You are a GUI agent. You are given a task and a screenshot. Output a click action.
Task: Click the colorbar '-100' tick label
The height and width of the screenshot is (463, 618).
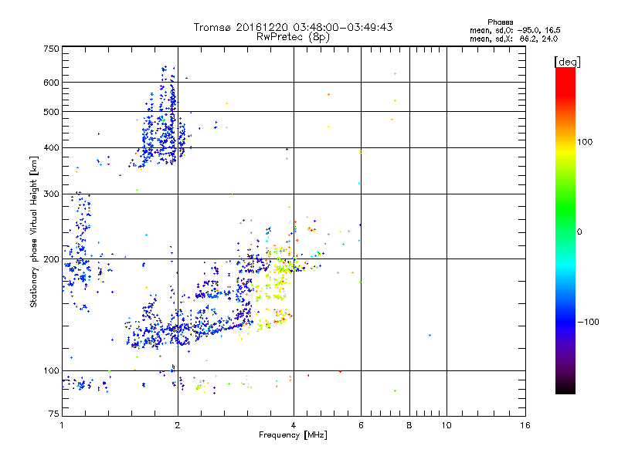[589, 322]
